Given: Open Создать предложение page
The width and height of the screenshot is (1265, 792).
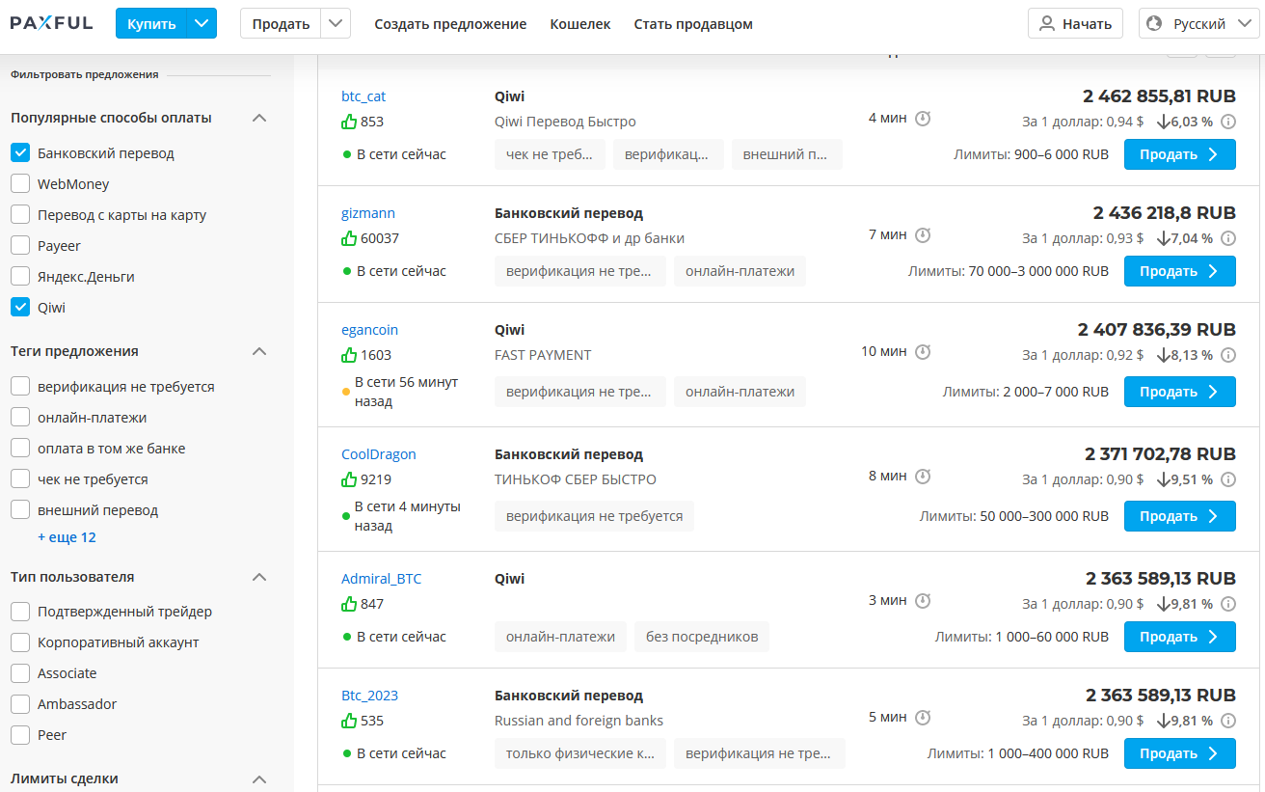Looking at the screenshot, I should pos(450,24).
